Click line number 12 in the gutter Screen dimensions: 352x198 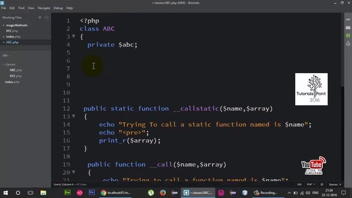point(66,109)
